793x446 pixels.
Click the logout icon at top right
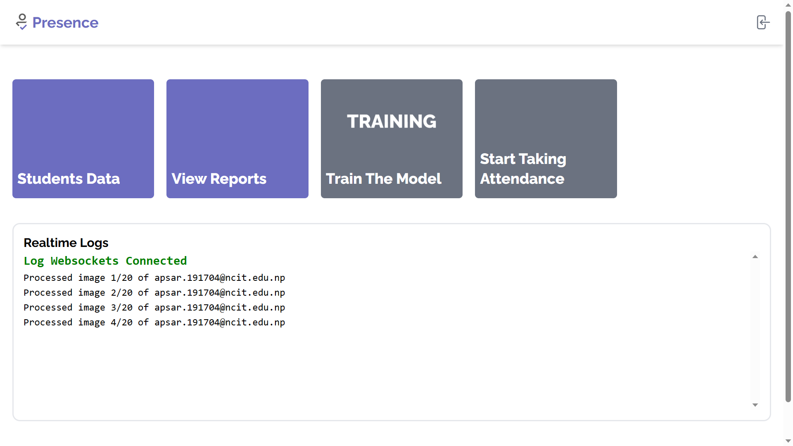pos(762,22)
